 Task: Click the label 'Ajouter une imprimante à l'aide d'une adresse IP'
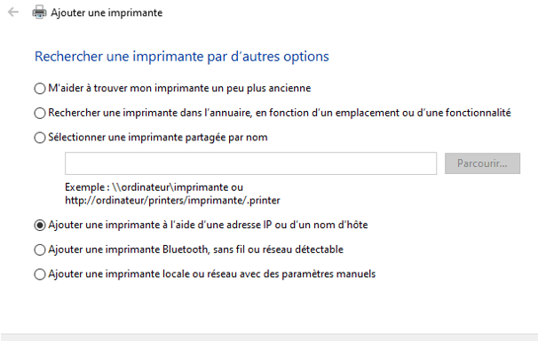(x=160, y=225)
